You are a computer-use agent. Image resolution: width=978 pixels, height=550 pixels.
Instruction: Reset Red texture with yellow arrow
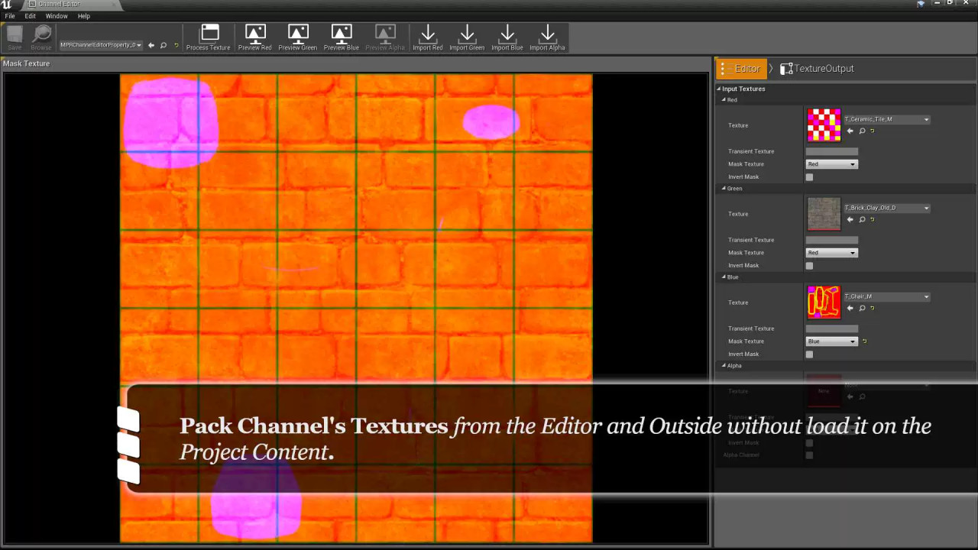click(873, 131)
